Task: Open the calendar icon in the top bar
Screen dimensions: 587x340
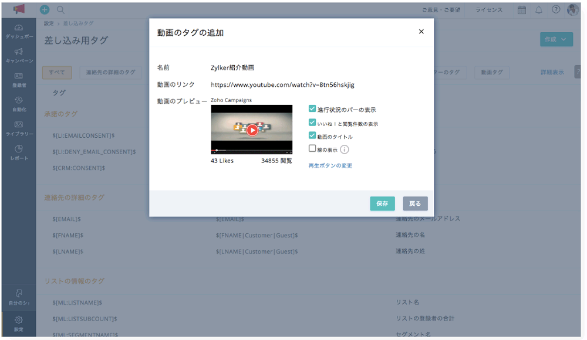Action: pyautogui.click(x=521, y=10)
